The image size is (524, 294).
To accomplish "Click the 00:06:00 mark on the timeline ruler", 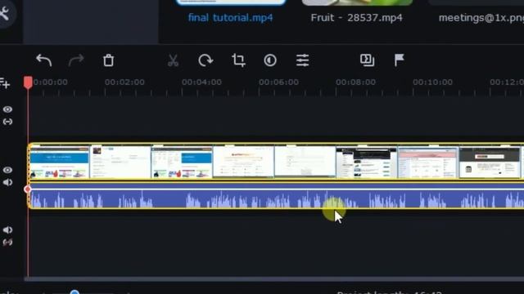I will click(x=278, y=82).
